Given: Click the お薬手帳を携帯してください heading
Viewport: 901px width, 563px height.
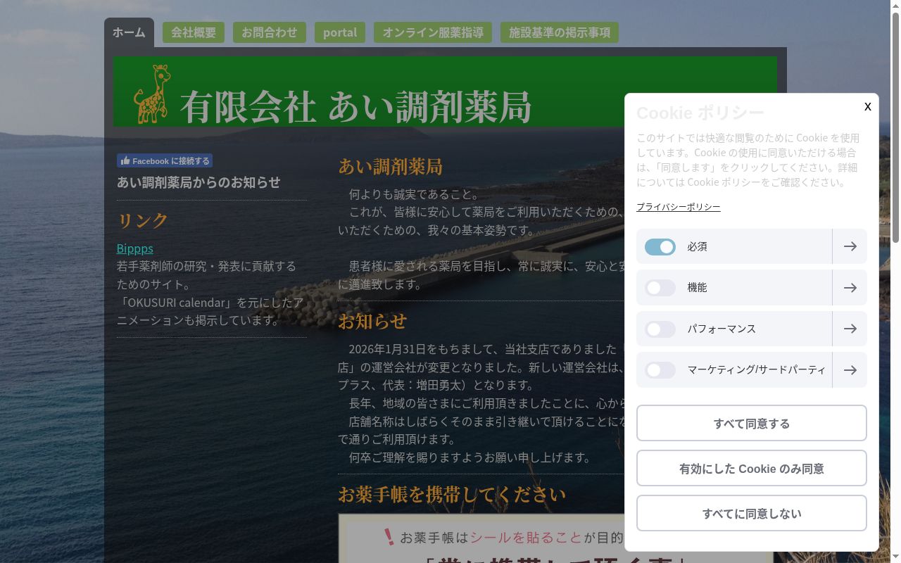Looking at the screenshot, I should [452, 494].
